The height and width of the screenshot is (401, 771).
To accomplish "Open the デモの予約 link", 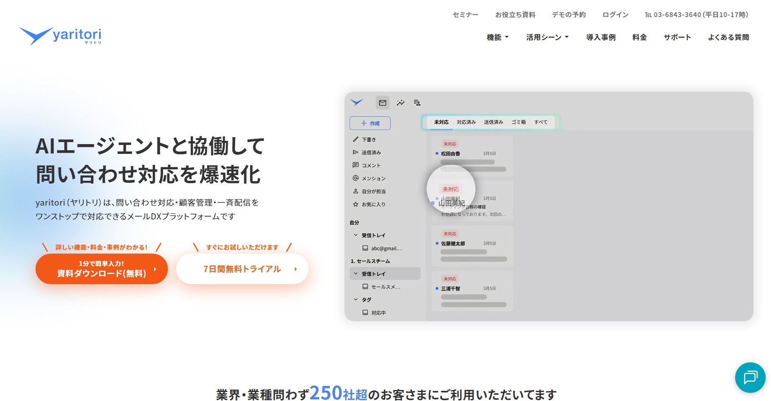I will (x=569, y=15).
